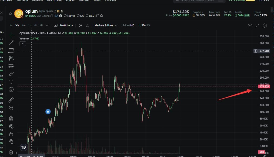The image size is (274, 157).
Task: Open Snipers details link
Action: (x=198, y=12)
